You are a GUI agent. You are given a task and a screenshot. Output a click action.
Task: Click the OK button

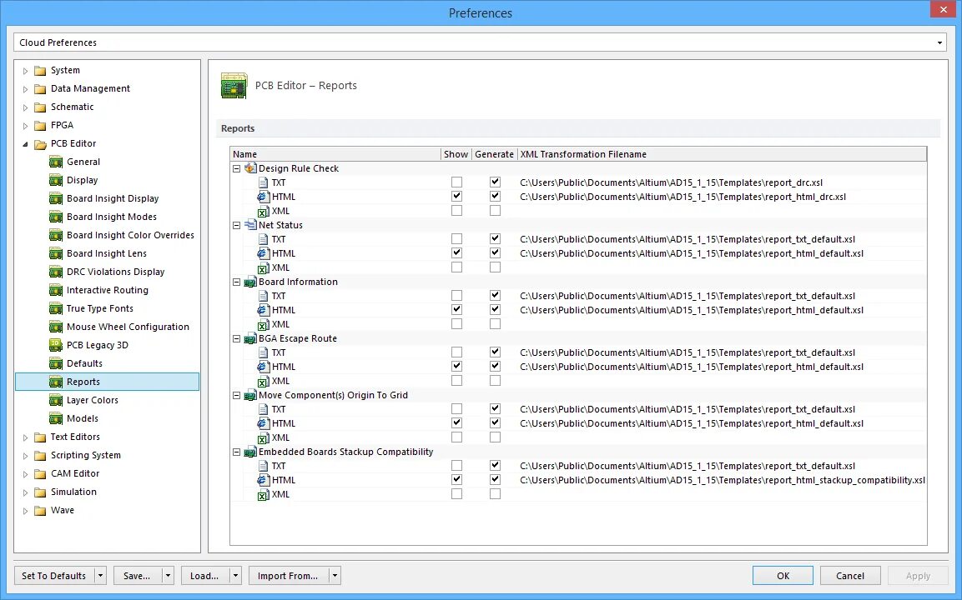(782, 575)
